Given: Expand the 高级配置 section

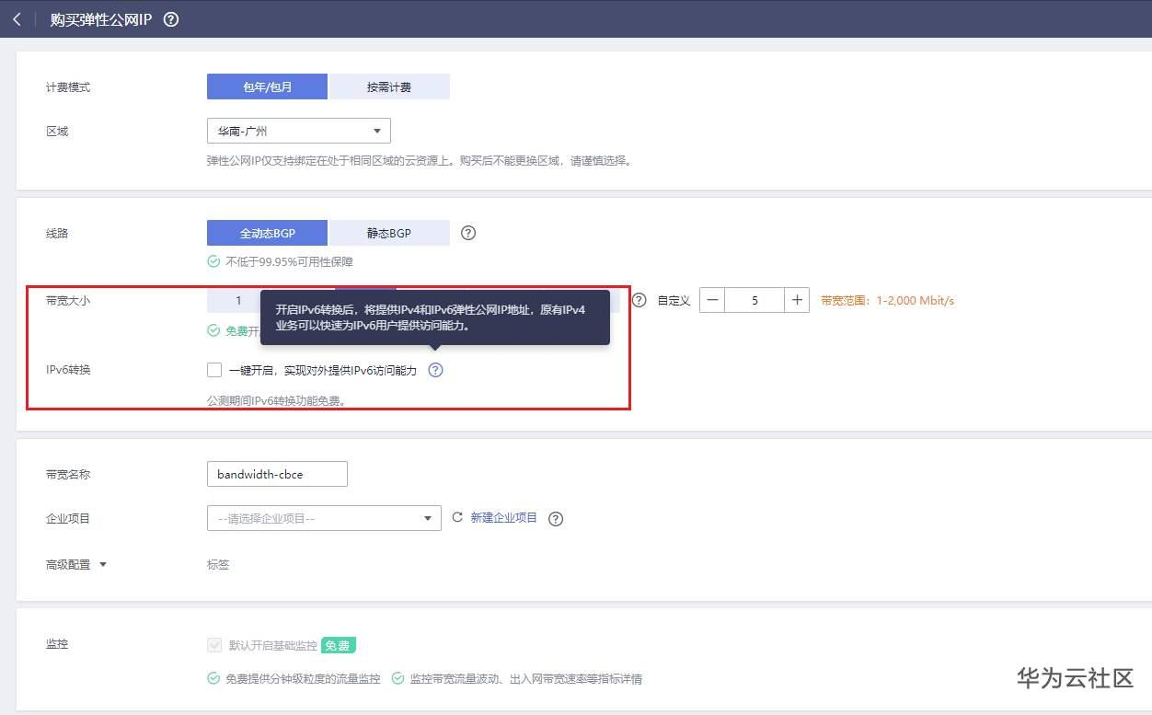Looking at the screenshot, I should pyautogui.click(x=75, y=564).
